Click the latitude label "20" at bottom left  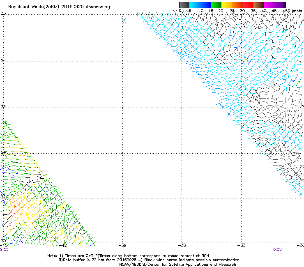pos(3,241)
